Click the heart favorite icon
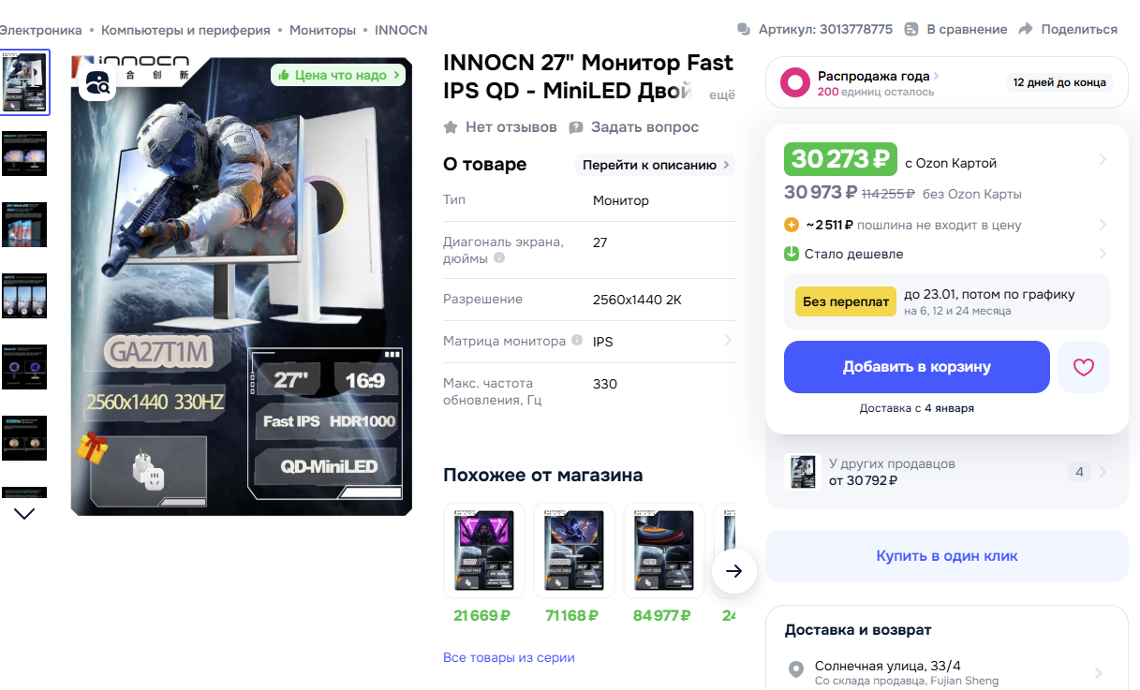Image resolution: width=1140 pixels, height=690 pixels. 1084,367
